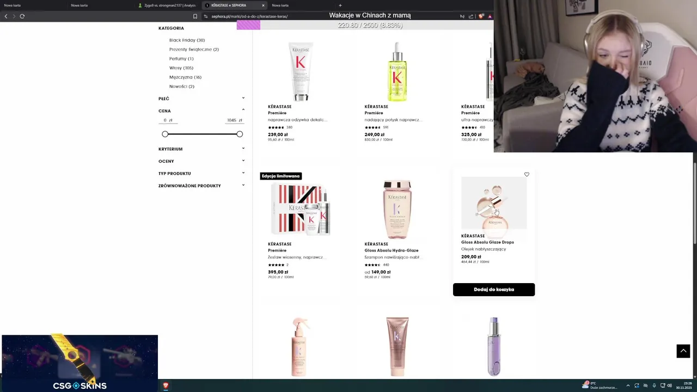697x392 pixels.
Task: Open the Gloss Absolu Hydra-Glaze shampoo image
Action: (397, 210)
